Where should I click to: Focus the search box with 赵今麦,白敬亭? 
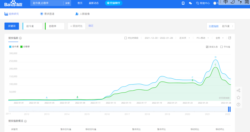pyautogui.click(x=47, y=3)
